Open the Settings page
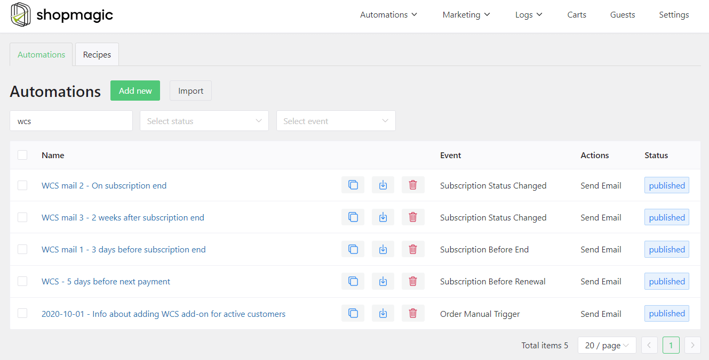The width and height of the screenshot is (709, 360). (x=674, y=15)
